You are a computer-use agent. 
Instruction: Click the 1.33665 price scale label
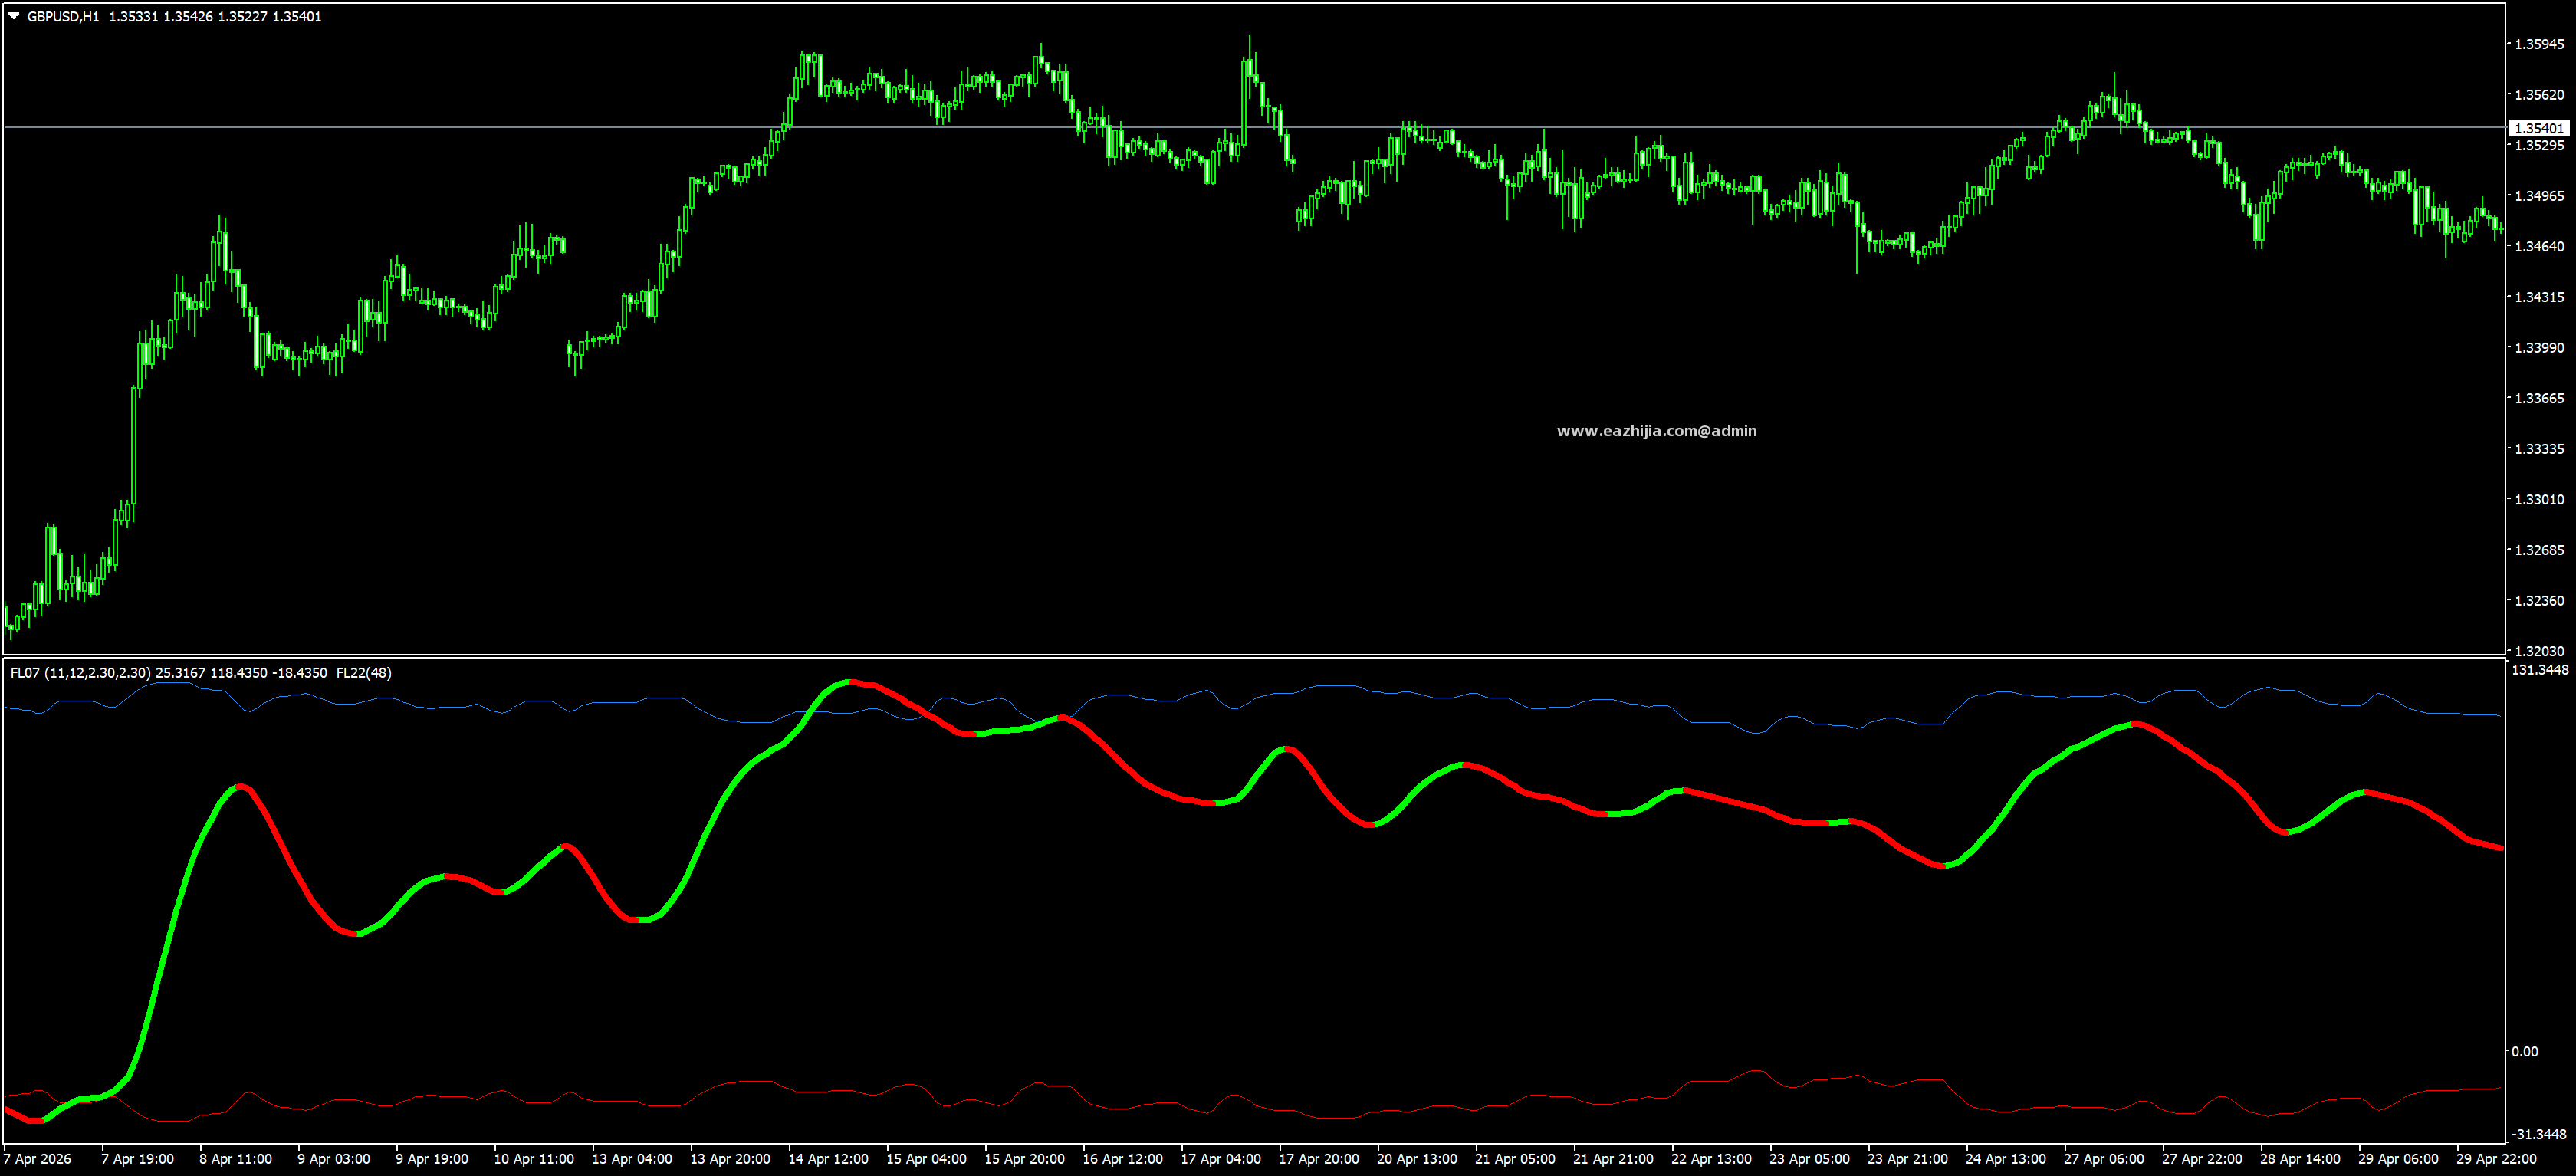[x=2539, y=398]
